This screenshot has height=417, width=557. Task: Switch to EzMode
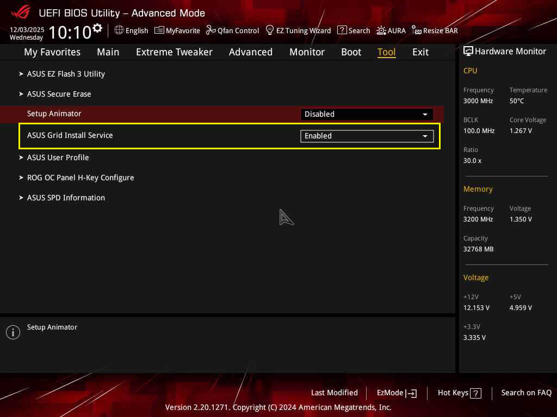397,393
